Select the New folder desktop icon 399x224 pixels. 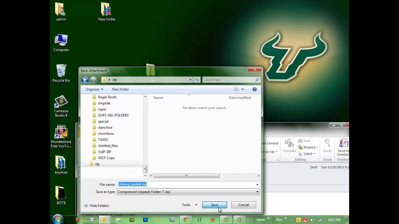click(x=107, y=12)
